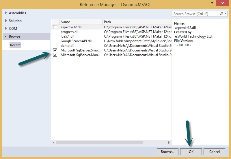The image size is (231, 159).
Task: Expand the Assemblies tree node
Action: click(6, 13)
